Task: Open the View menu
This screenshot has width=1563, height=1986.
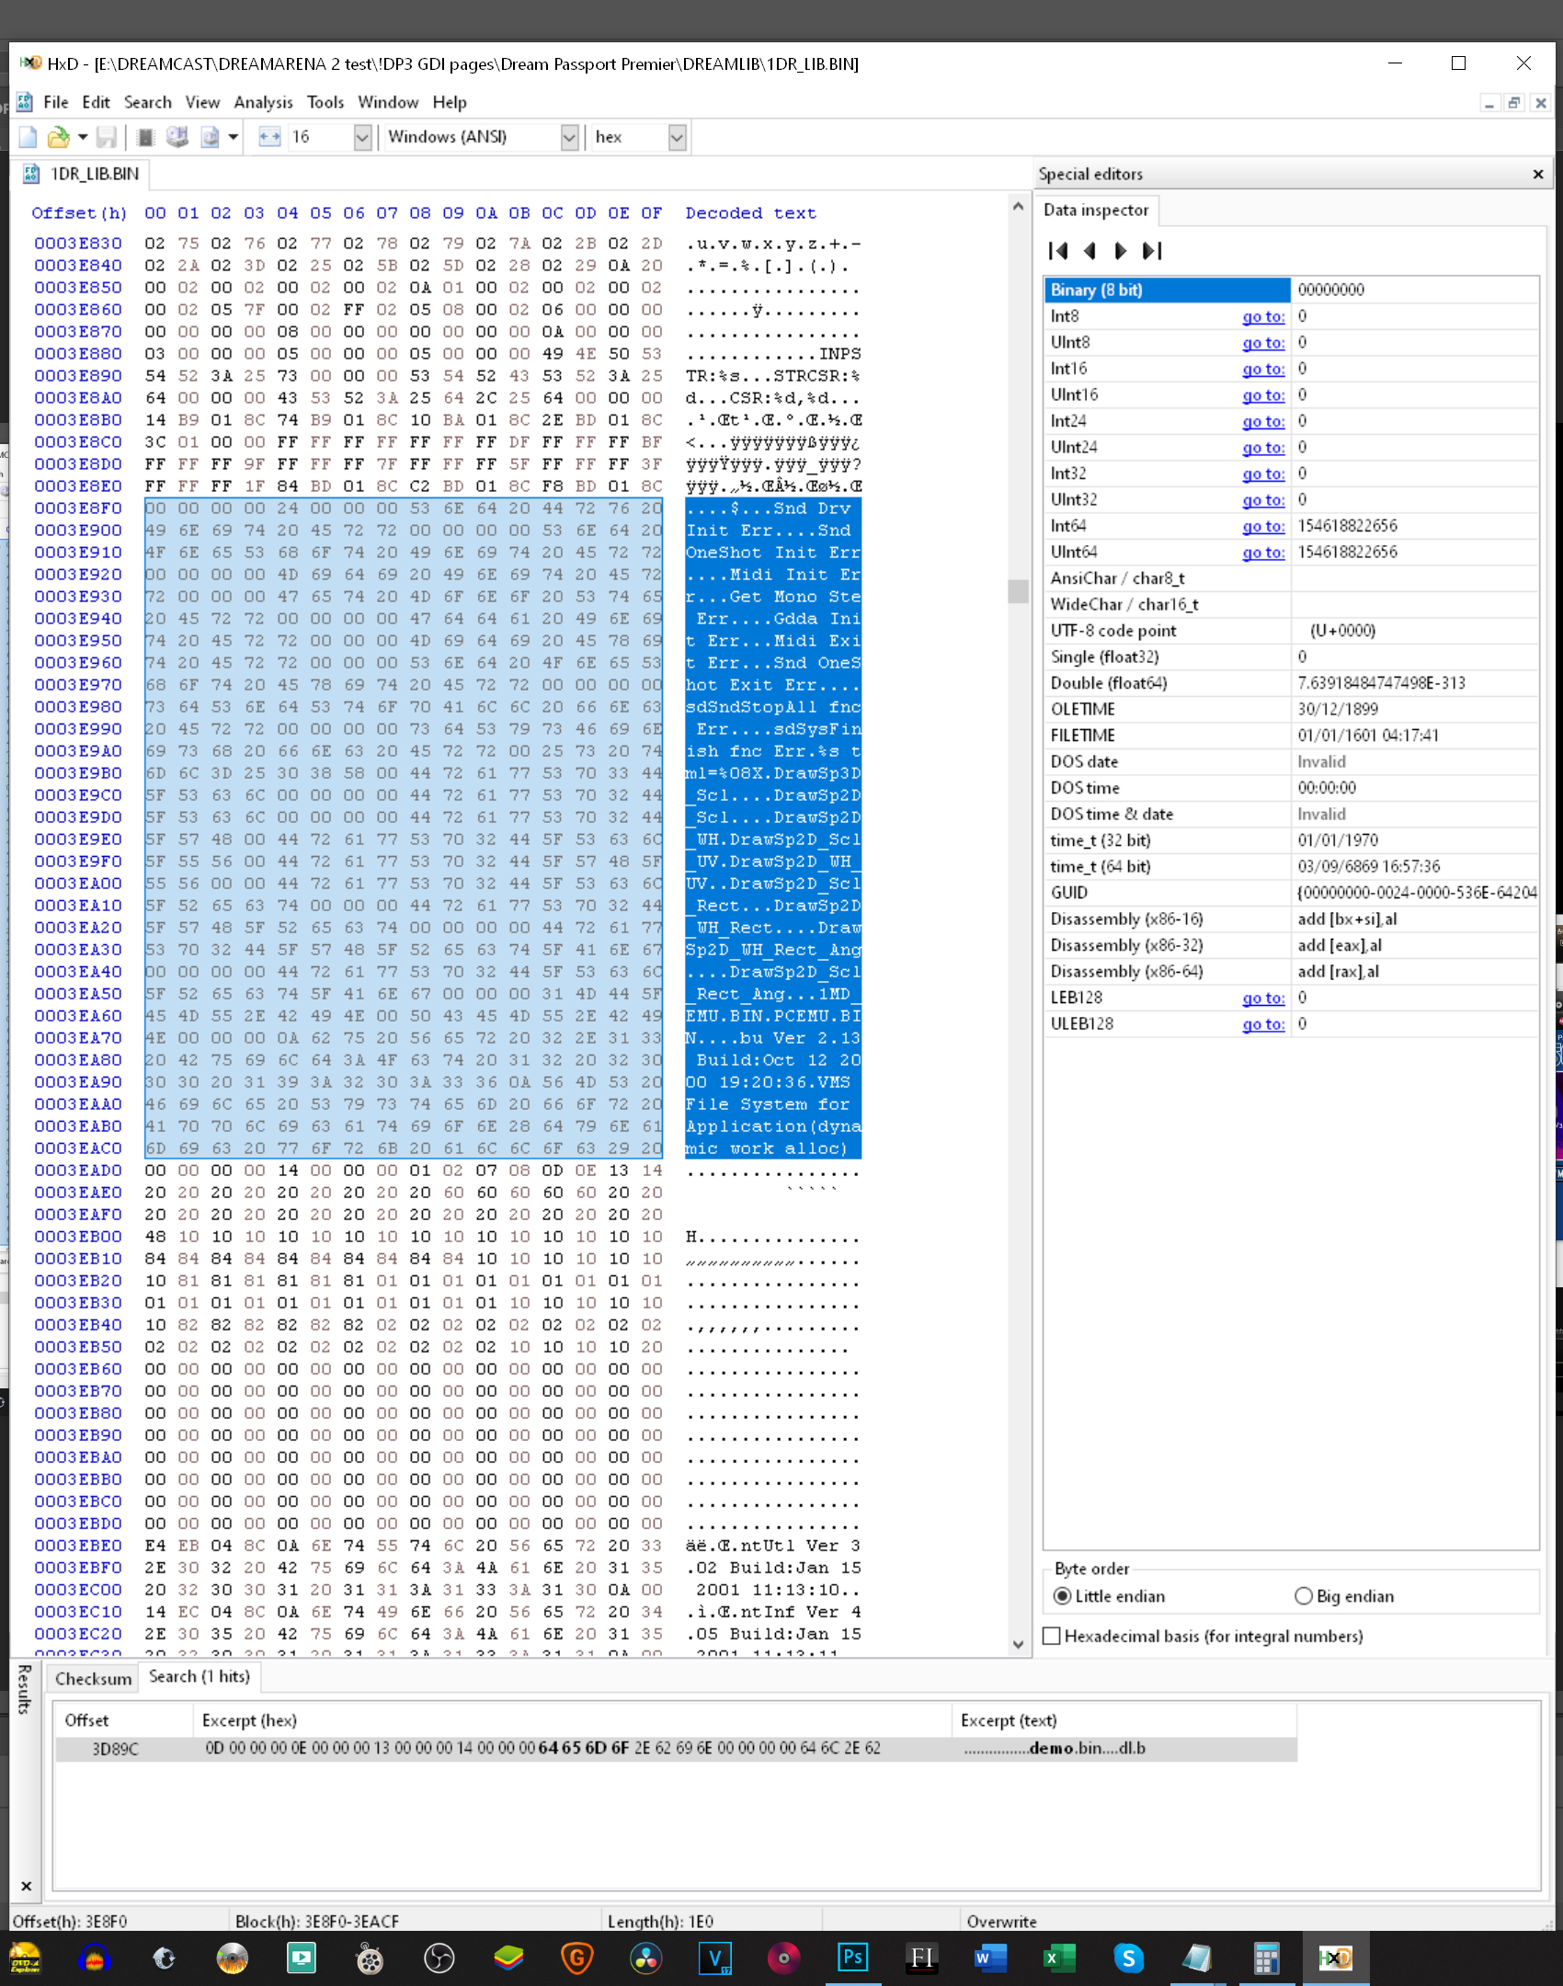Action: pyautogui.click(x=202, y=102)
